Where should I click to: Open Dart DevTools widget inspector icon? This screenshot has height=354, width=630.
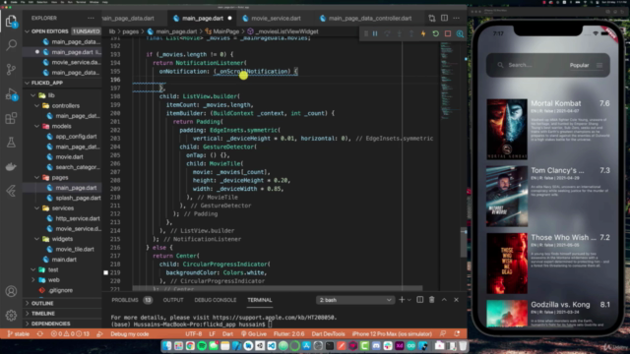point(460,33)
